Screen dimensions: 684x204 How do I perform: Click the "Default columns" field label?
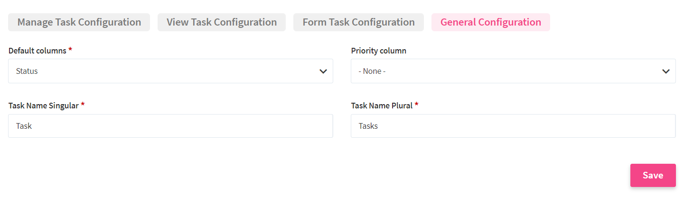(x=37, y=51)
